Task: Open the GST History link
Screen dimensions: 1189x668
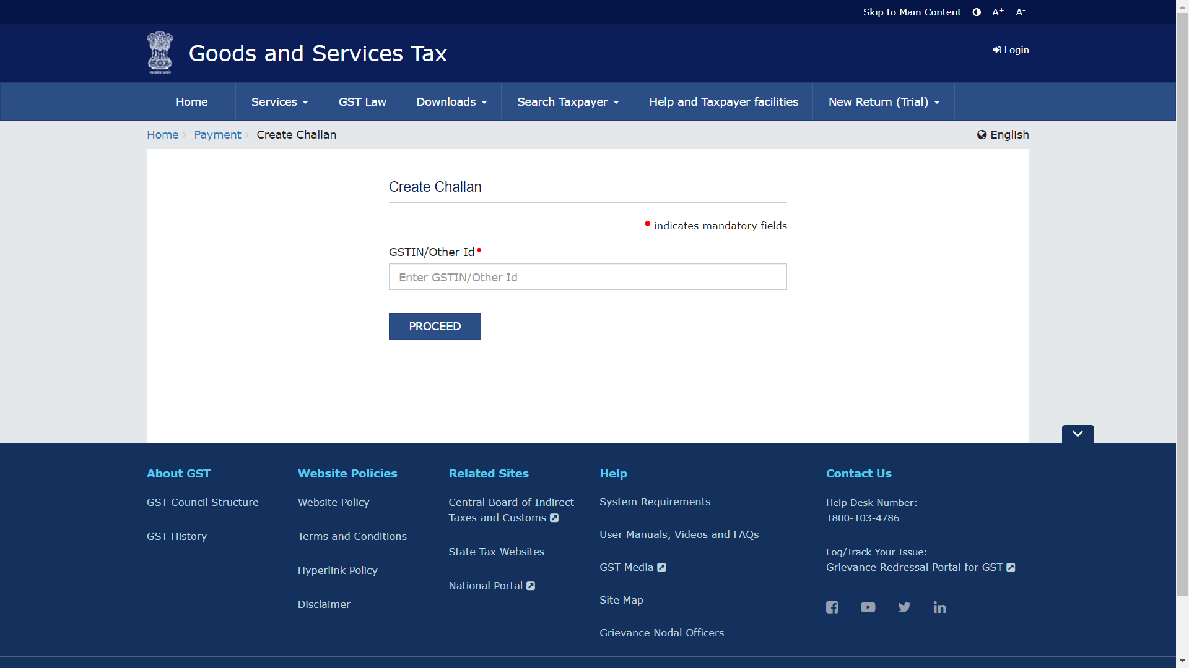Action: tap(176, 536)
